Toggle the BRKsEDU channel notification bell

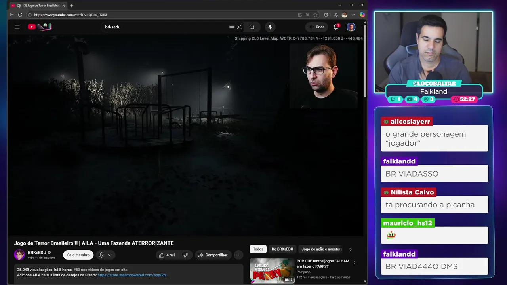pyautogui.click(x=101, y=255)
